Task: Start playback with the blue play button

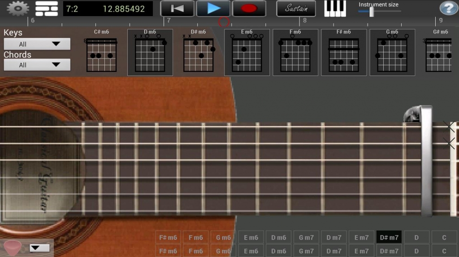Action: click(x=213, y=8)
